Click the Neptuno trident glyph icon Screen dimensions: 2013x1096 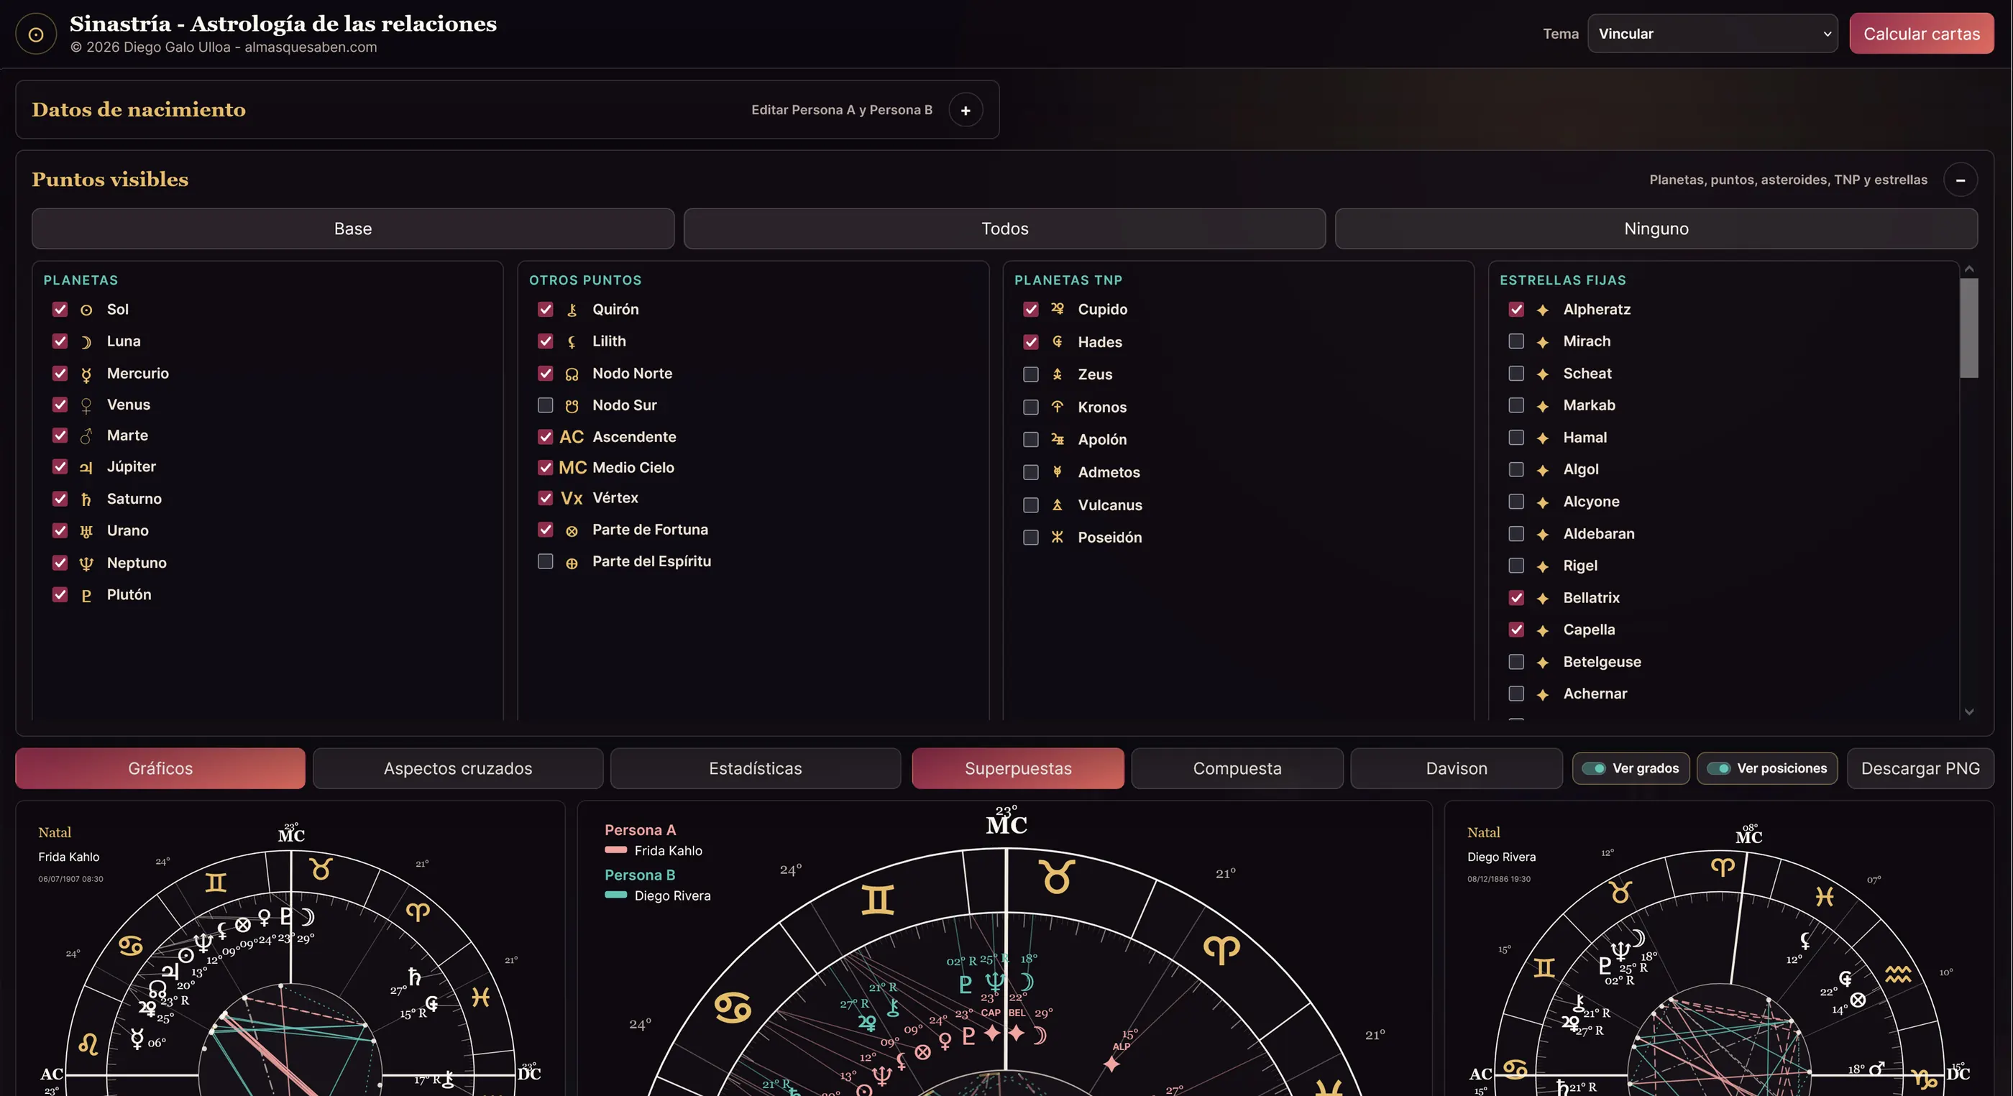86,563
